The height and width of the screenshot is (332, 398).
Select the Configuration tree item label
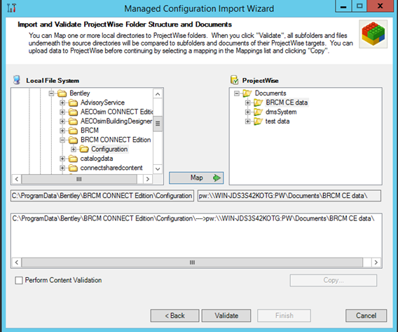click(x=109, y=150)
